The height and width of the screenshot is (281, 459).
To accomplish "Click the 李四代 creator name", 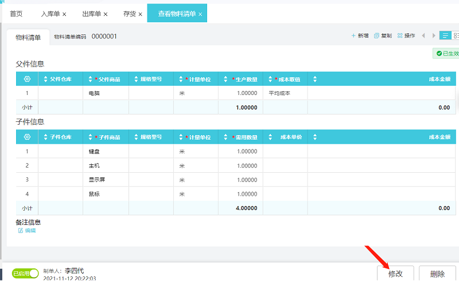I will 74,271.
